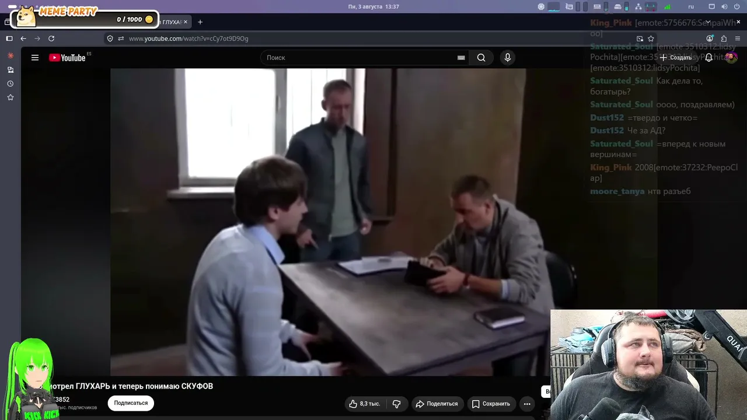Open a new browser tab
The width and height of the screenshot is (747, 420).
tap(200, 22)
